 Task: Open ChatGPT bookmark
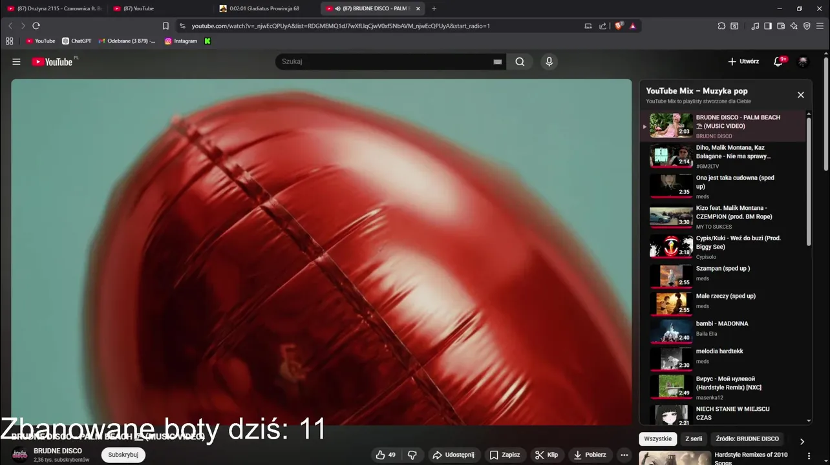(77, 41)
